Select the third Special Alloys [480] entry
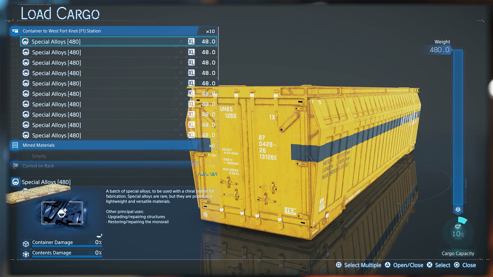The height and width of the screenshot is (277, 493). pyautogui.click(x=56, y=63)
